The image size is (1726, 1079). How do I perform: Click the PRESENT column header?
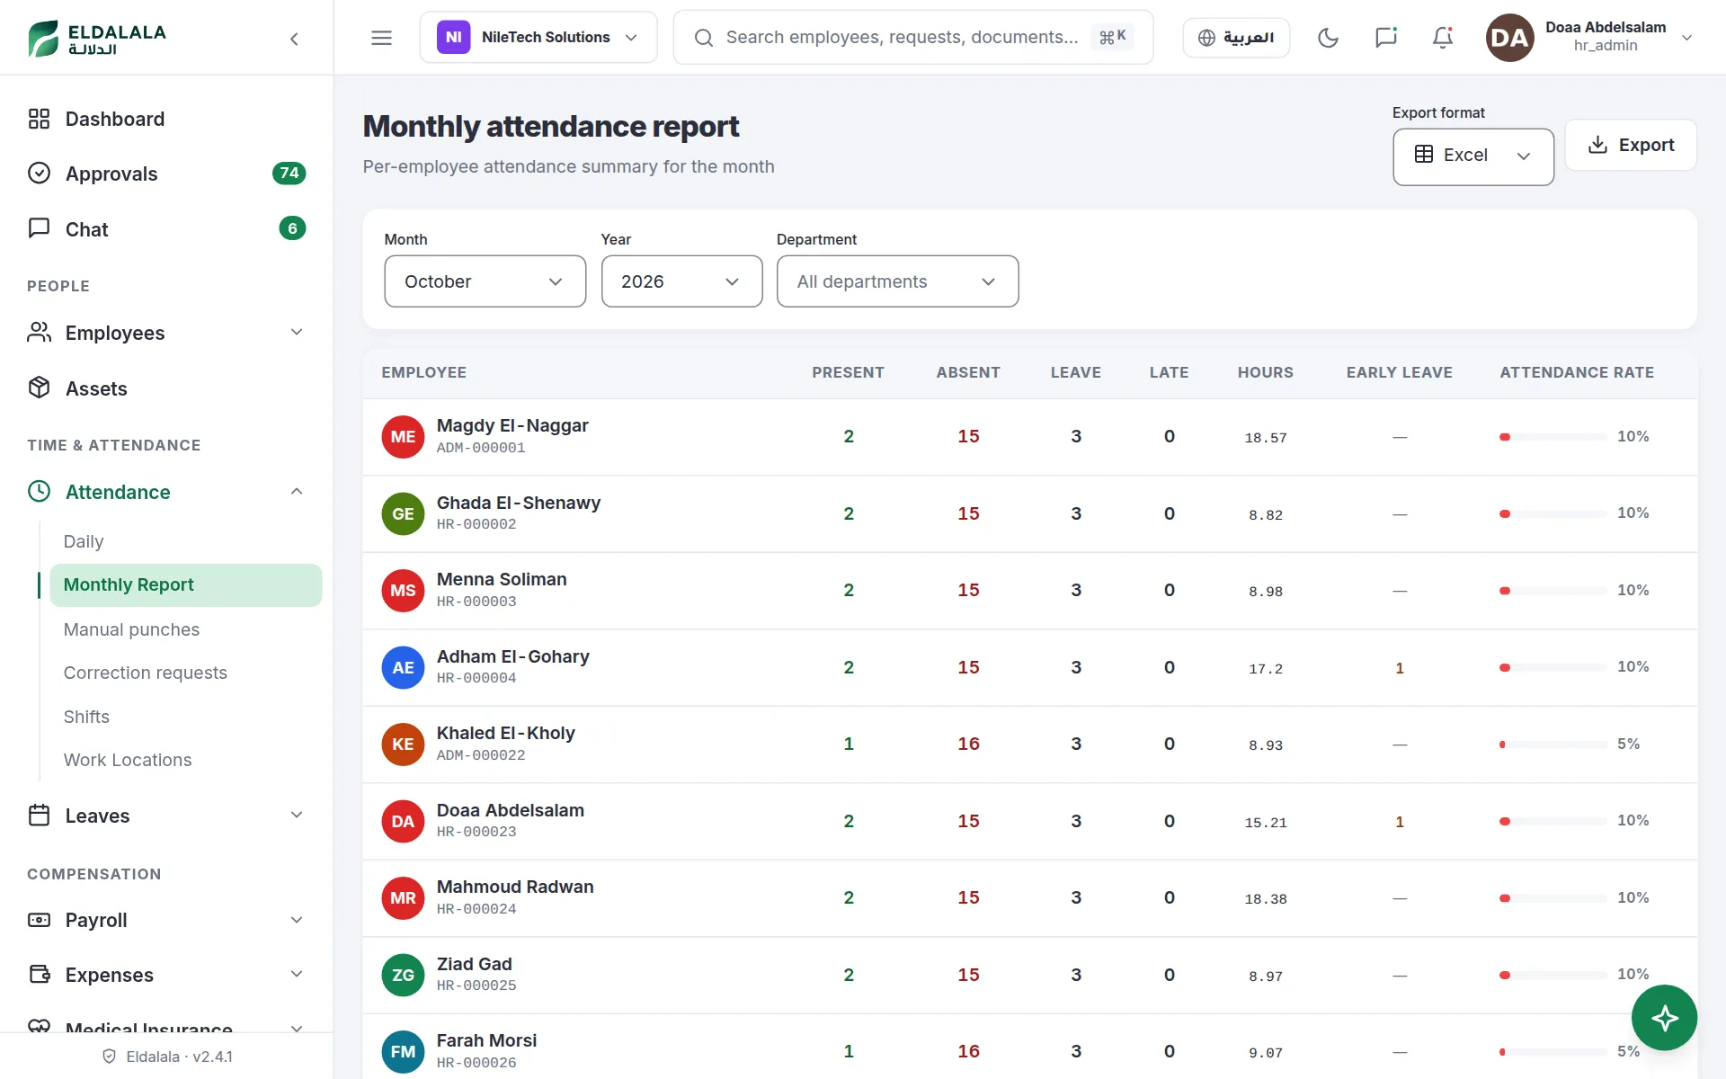click(848, 372)
